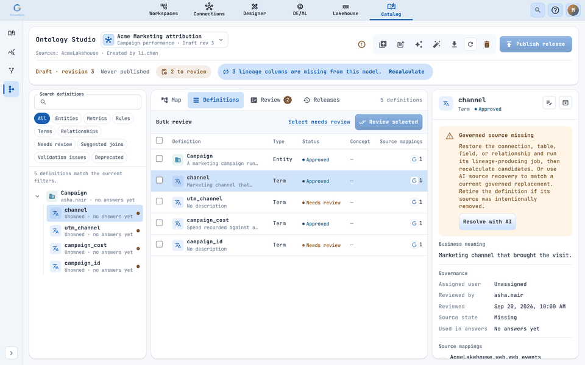The image size is (585, 365).
Task: Click the refresh icon in the toolbar
Action: tap(470, 44)
